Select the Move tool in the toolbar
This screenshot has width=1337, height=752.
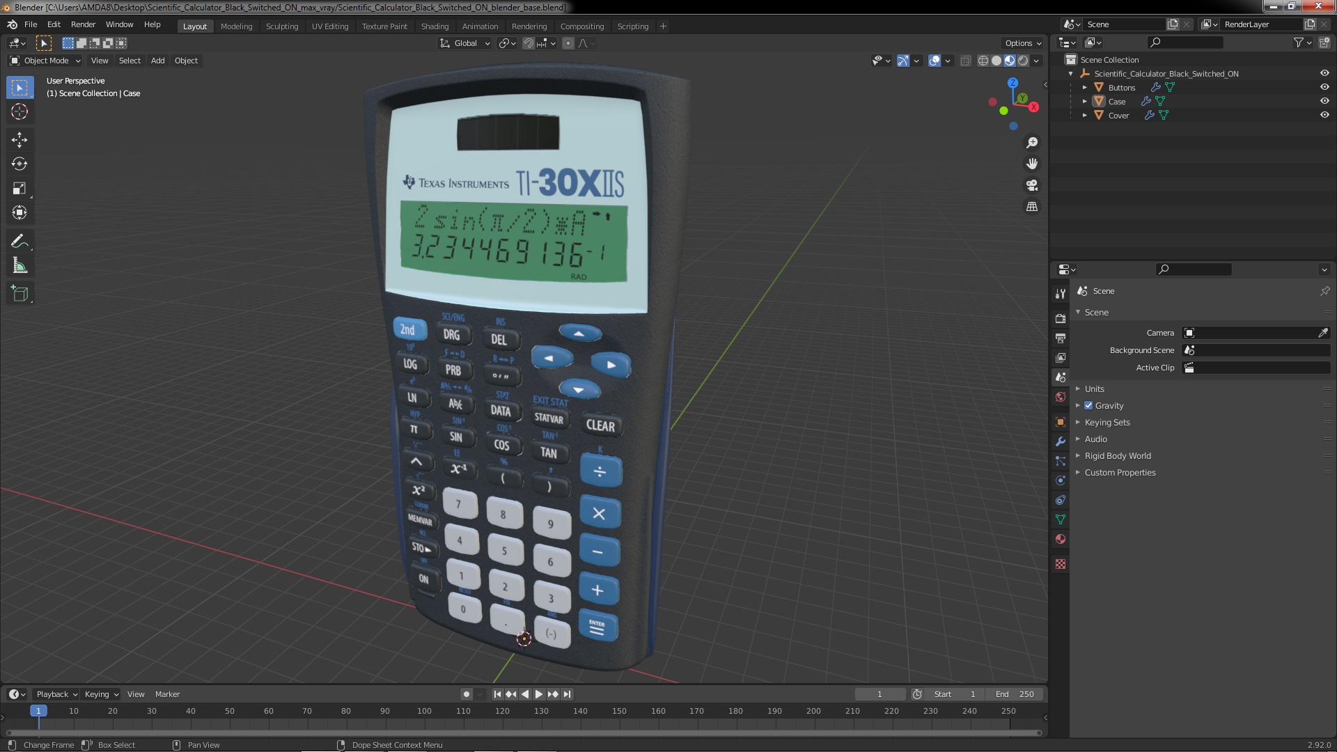coord(19,140)
